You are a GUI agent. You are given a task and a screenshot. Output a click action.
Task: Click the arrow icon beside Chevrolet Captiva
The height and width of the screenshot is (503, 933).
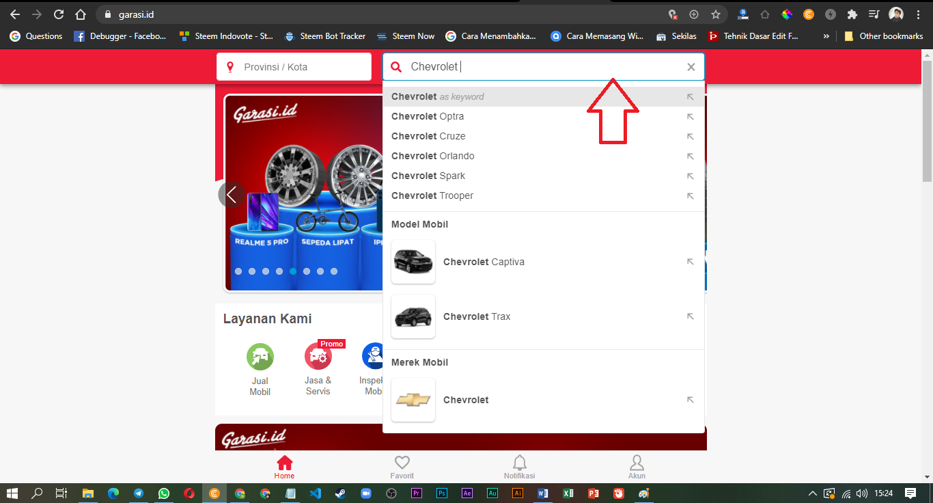(x=690, y=262)
